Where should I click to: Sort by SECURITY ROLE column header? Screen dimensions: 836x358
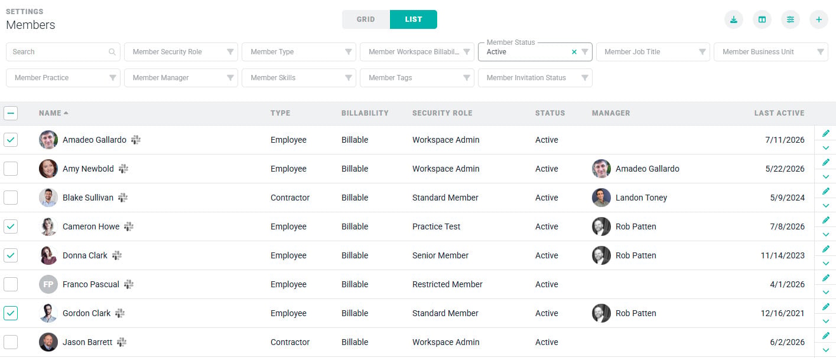point(443,113)
